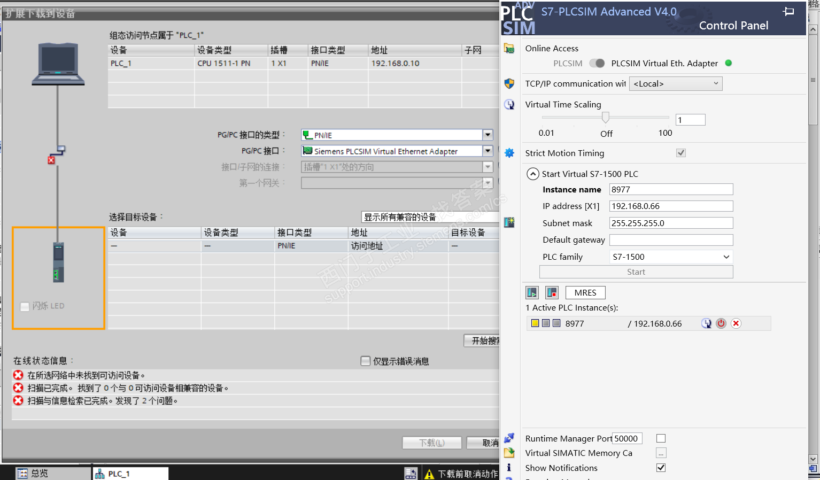This screenshot has width=820, height=480.
Task: Click the Virtual Time Scaling value field
Action: [x=691, y=120]
